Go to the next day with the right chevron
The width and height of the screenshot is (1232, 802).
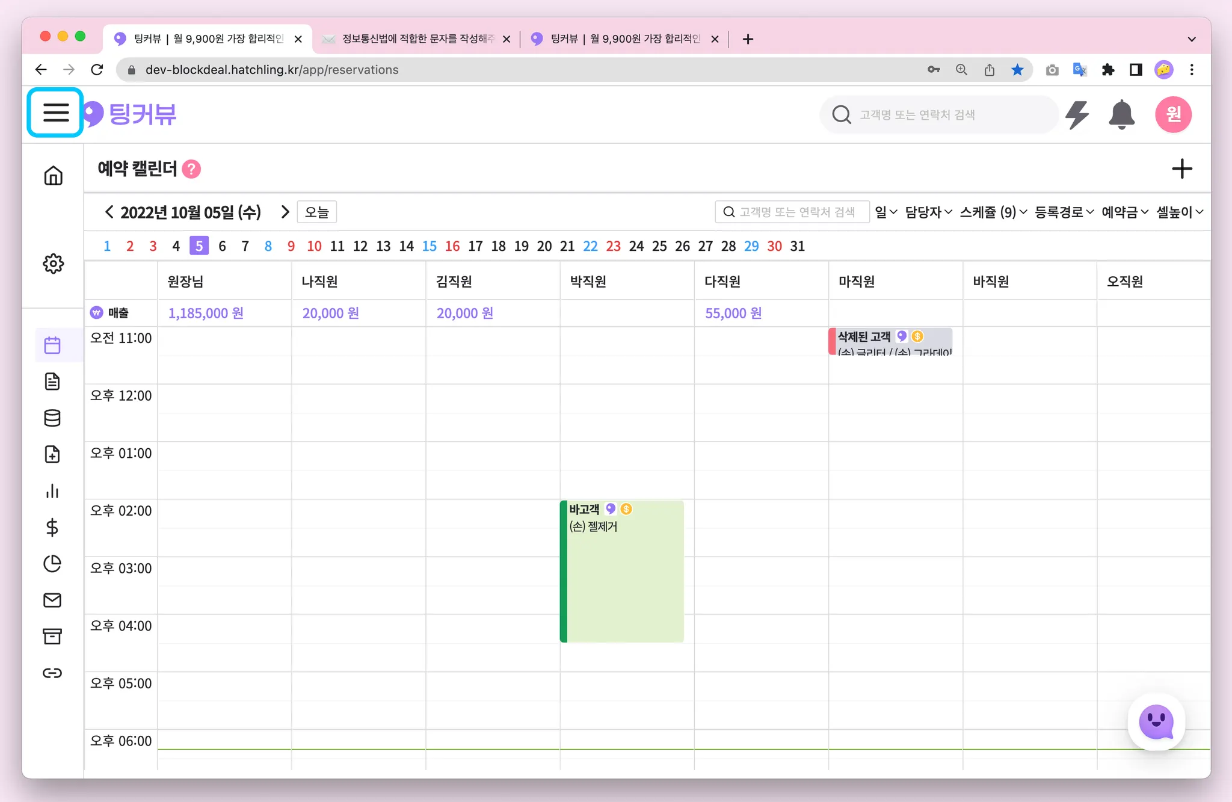tap(285, 212)
